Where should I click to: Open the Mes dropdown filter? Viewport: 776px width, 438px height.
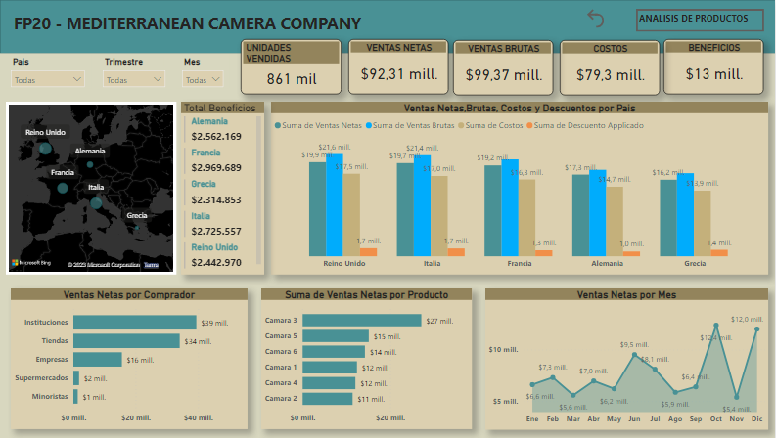pyautogui.click(x=204, y=79)
